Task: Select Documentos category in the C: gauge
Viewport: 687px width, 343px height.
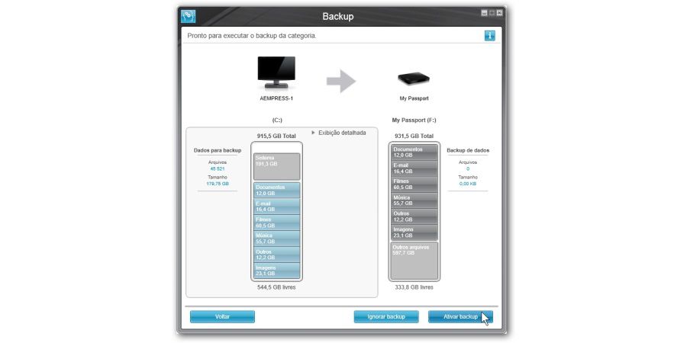Action: [x=276, y=191]
